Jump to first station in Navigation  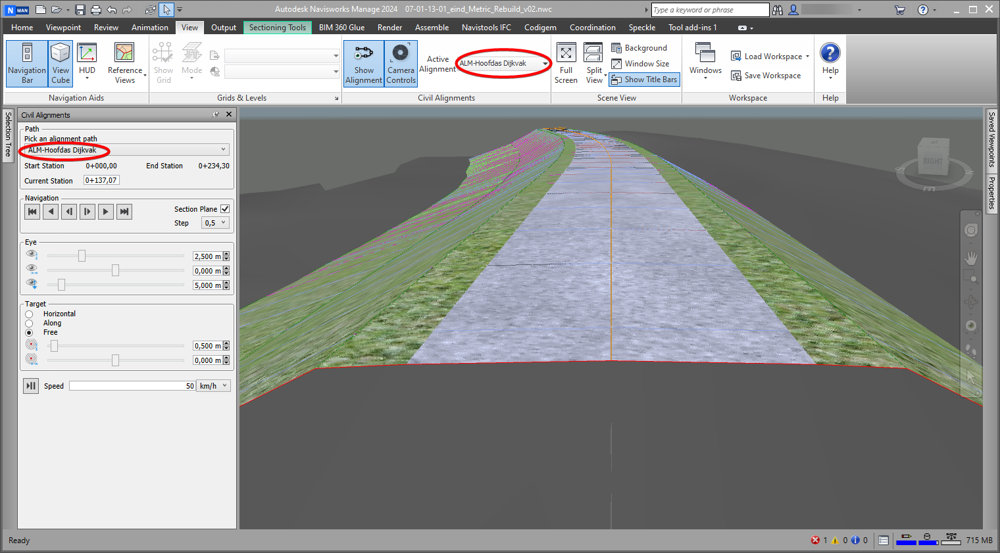pos(32,212)
